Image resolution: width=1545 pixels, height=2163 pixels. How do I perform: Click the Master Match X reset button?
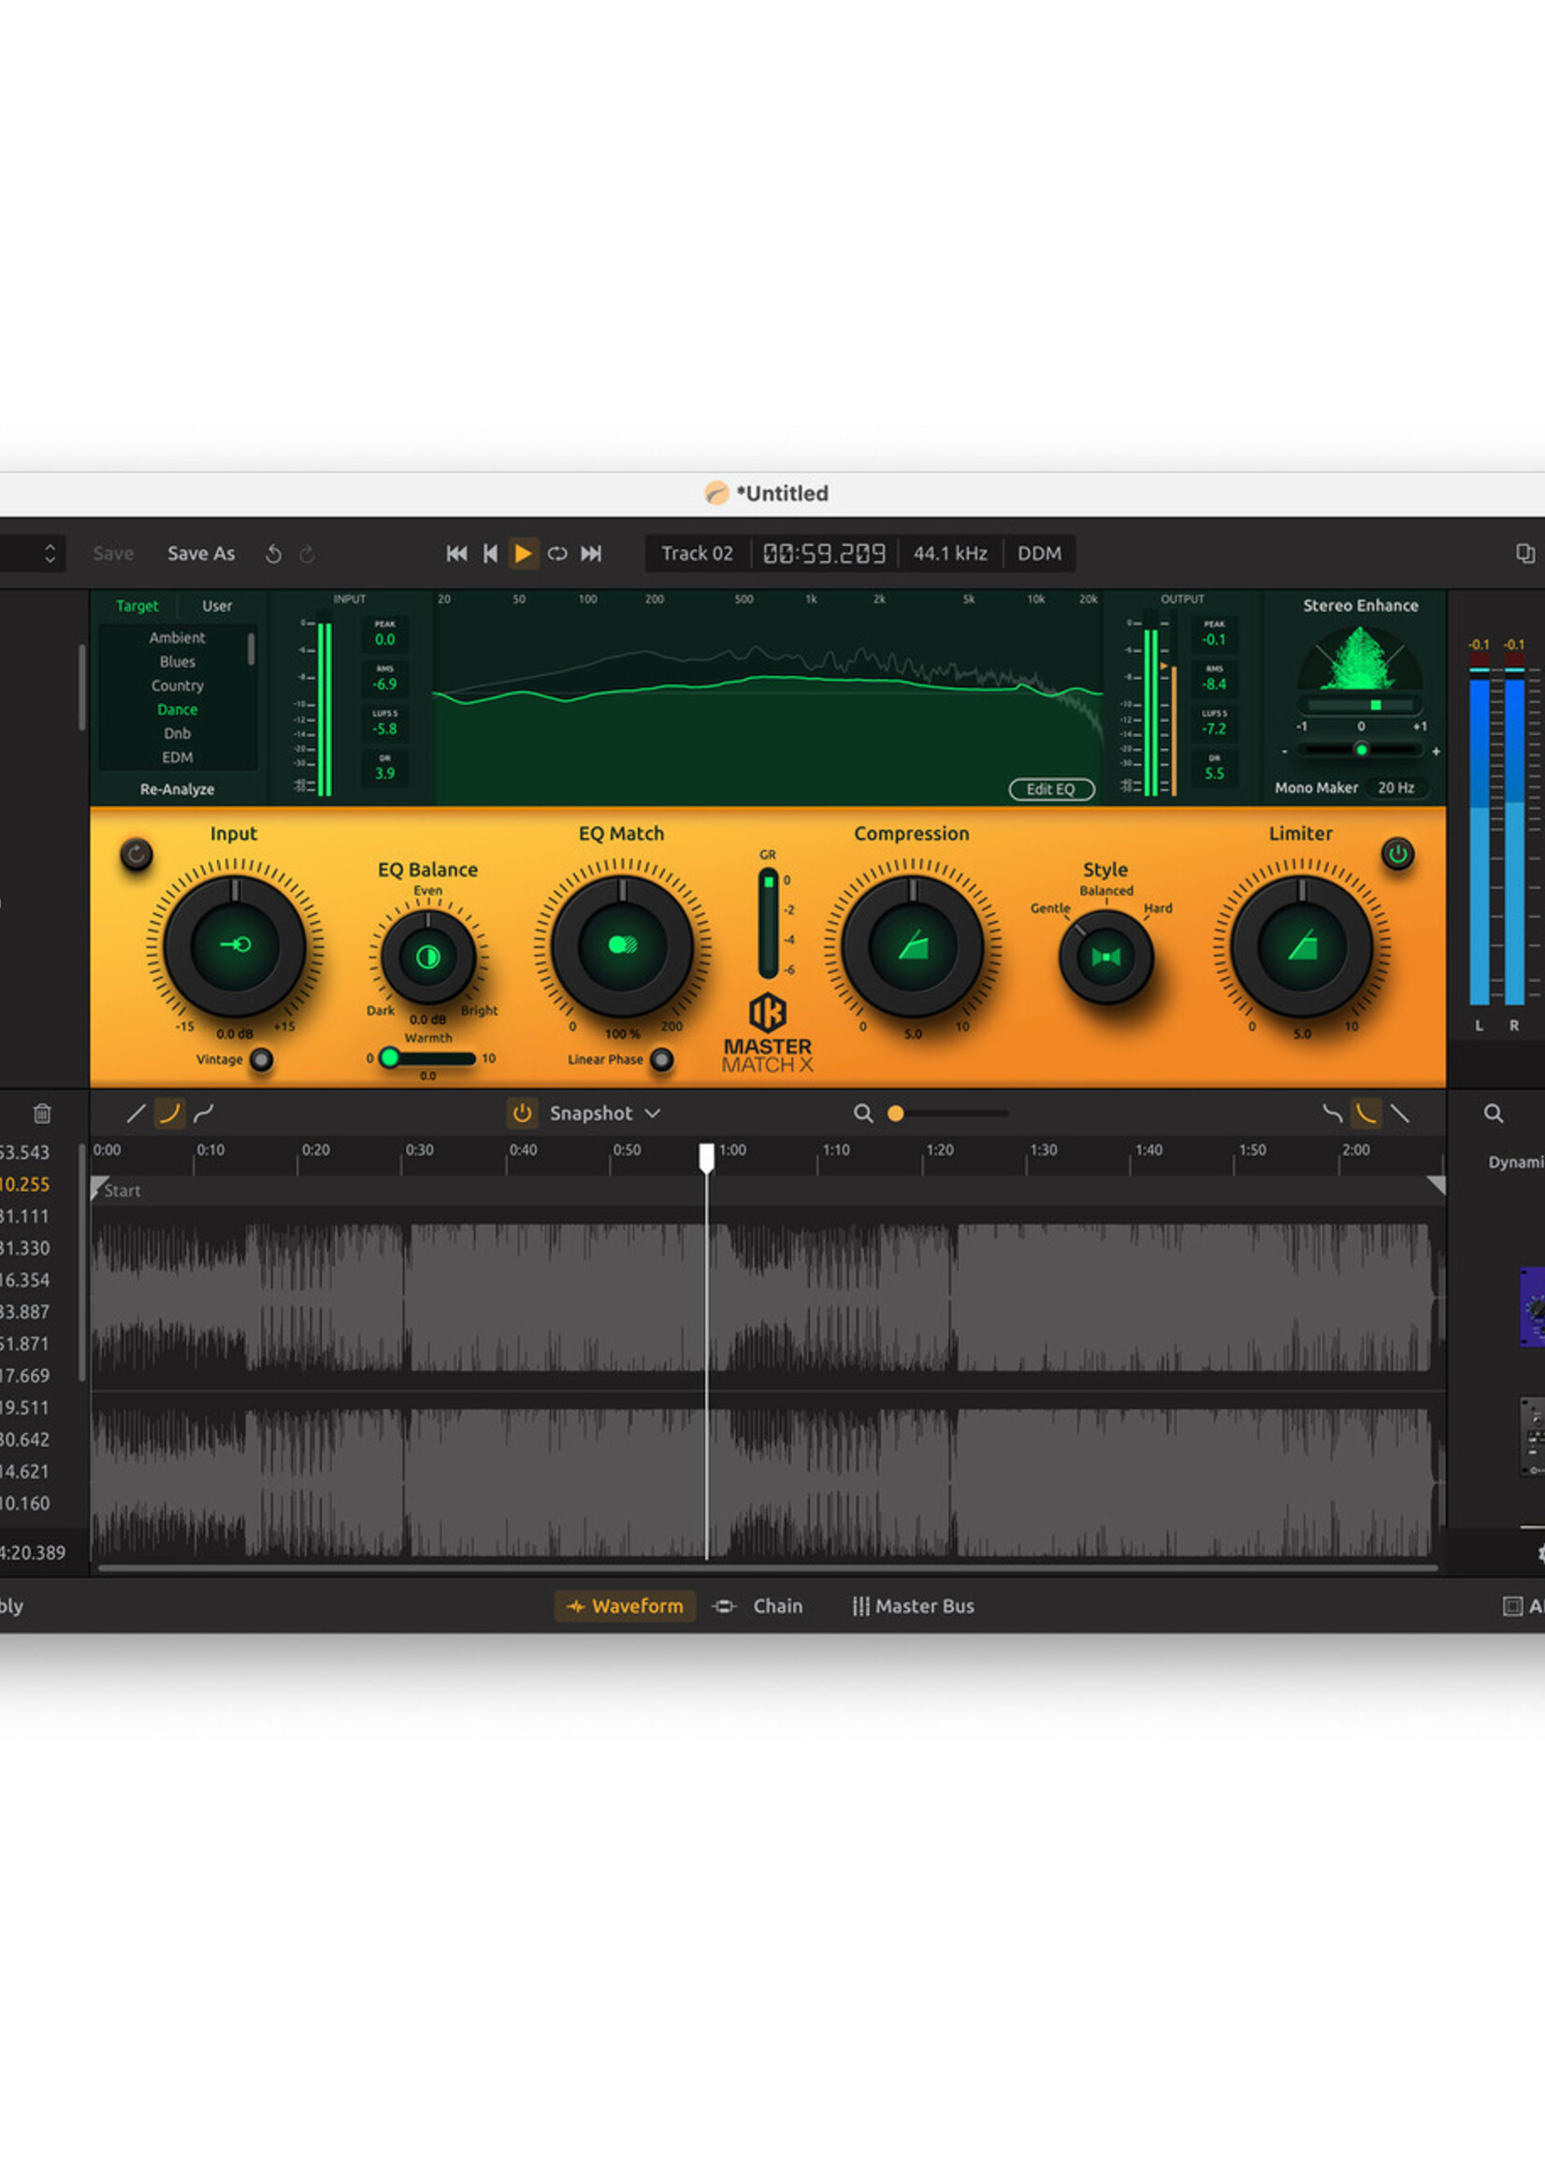(x=136, y=854)
